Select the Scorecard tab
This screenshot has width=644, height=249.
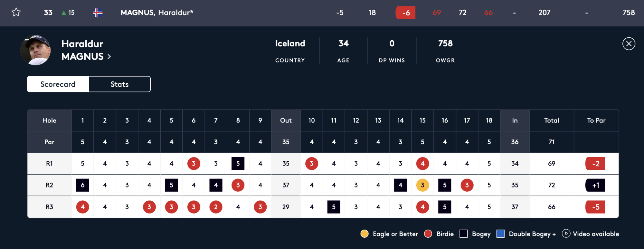[x=58, y=84]
